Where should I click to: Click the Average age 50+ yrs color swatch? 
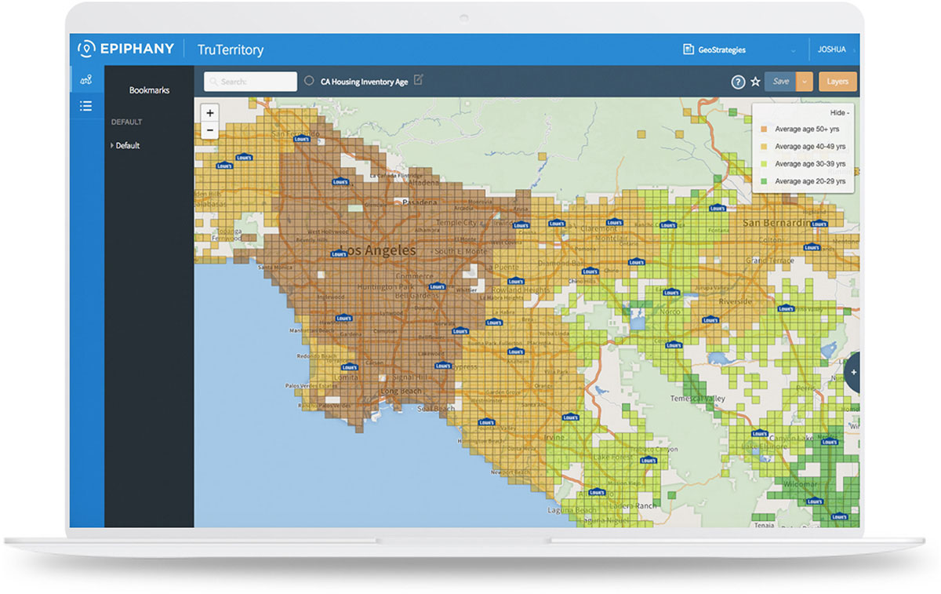tap(763, 129)
